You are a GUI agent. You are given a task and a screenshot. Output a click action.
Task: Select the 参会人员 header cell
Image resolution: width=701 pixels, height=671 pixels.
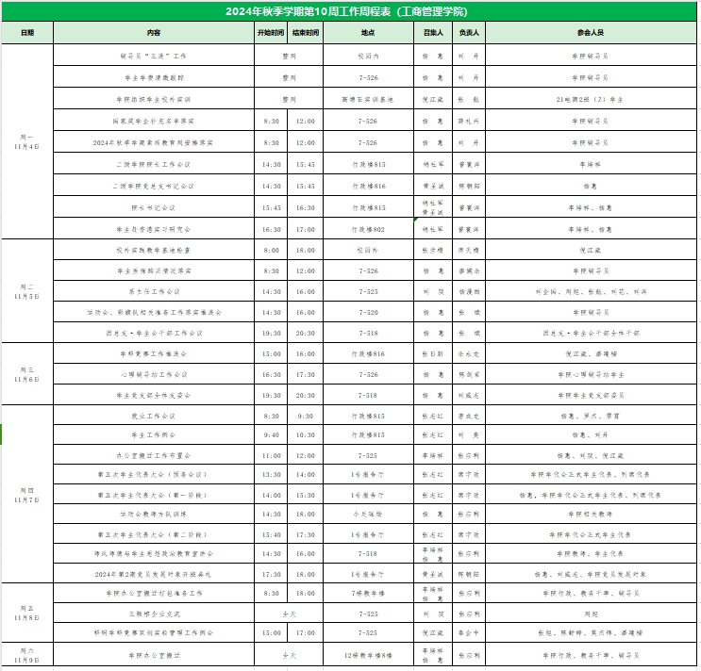[x=591, y=31]
